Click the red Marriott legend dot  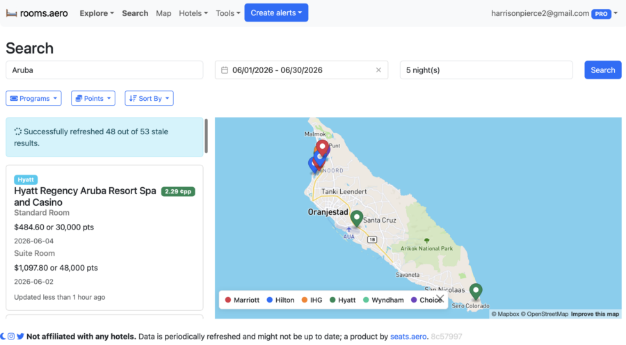pyautogui.click(x=228, y=300)
